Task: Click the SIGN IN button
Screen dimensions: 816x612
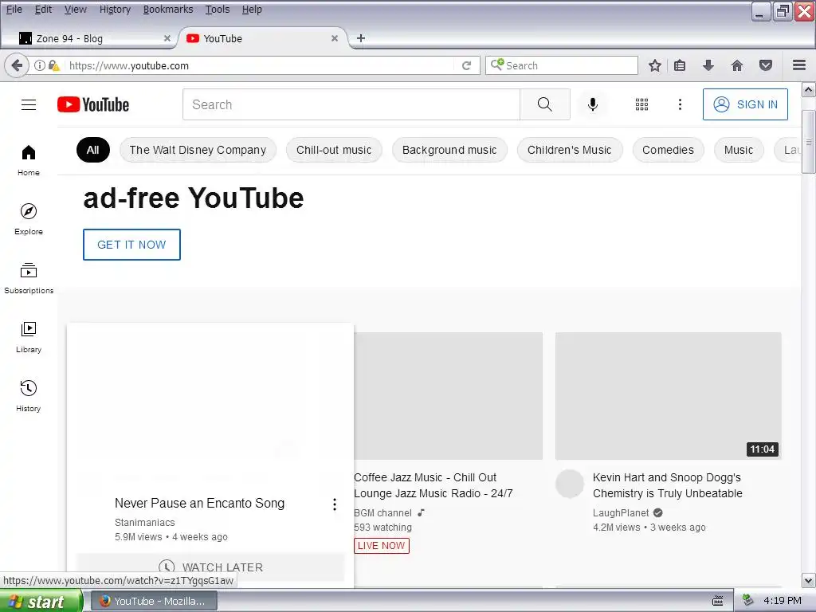Action: click(x=745, y=104)
